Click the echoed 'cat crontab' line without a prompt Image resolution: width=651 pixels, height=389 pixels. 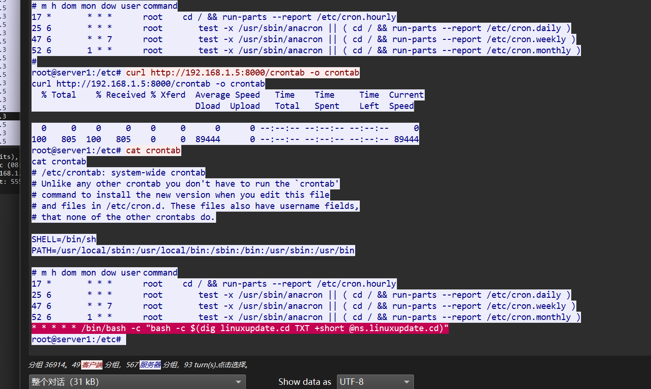(59, 162)
